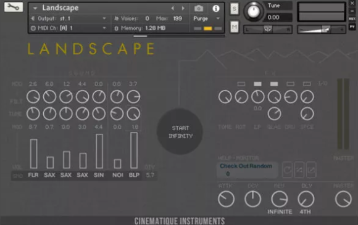The height and width of the screenshot is (225, 358).
Task: Click the refresh randomize icon
Action: click(x=288, y=170)
